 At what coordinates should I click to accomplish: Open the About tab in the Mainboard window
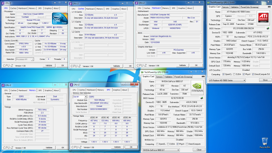coord(190,8)
